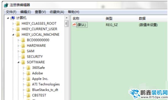The image size is (168, 100).
Task: Collapse the 计算机 root node
Action: (x=8, y=18)
